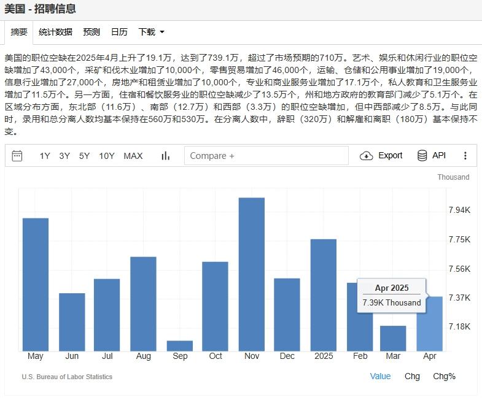The width and height of the screenshot is (482, 400).
Task: Click the Dec bar in chart
Action: click(x=287, y=315)
